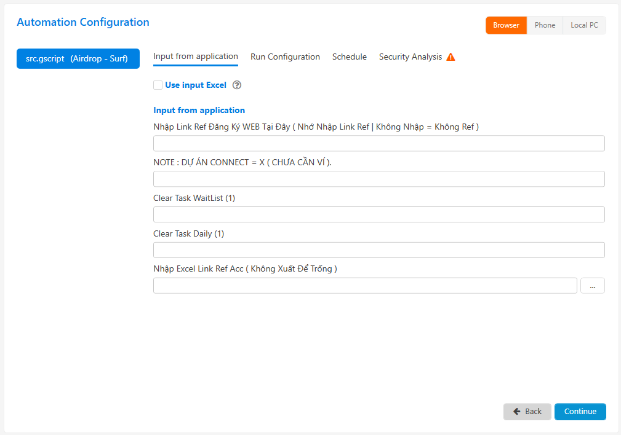Screen dimensions: 621x435
Task: Open the Security Analysis tab
Action: pos(411,57)
